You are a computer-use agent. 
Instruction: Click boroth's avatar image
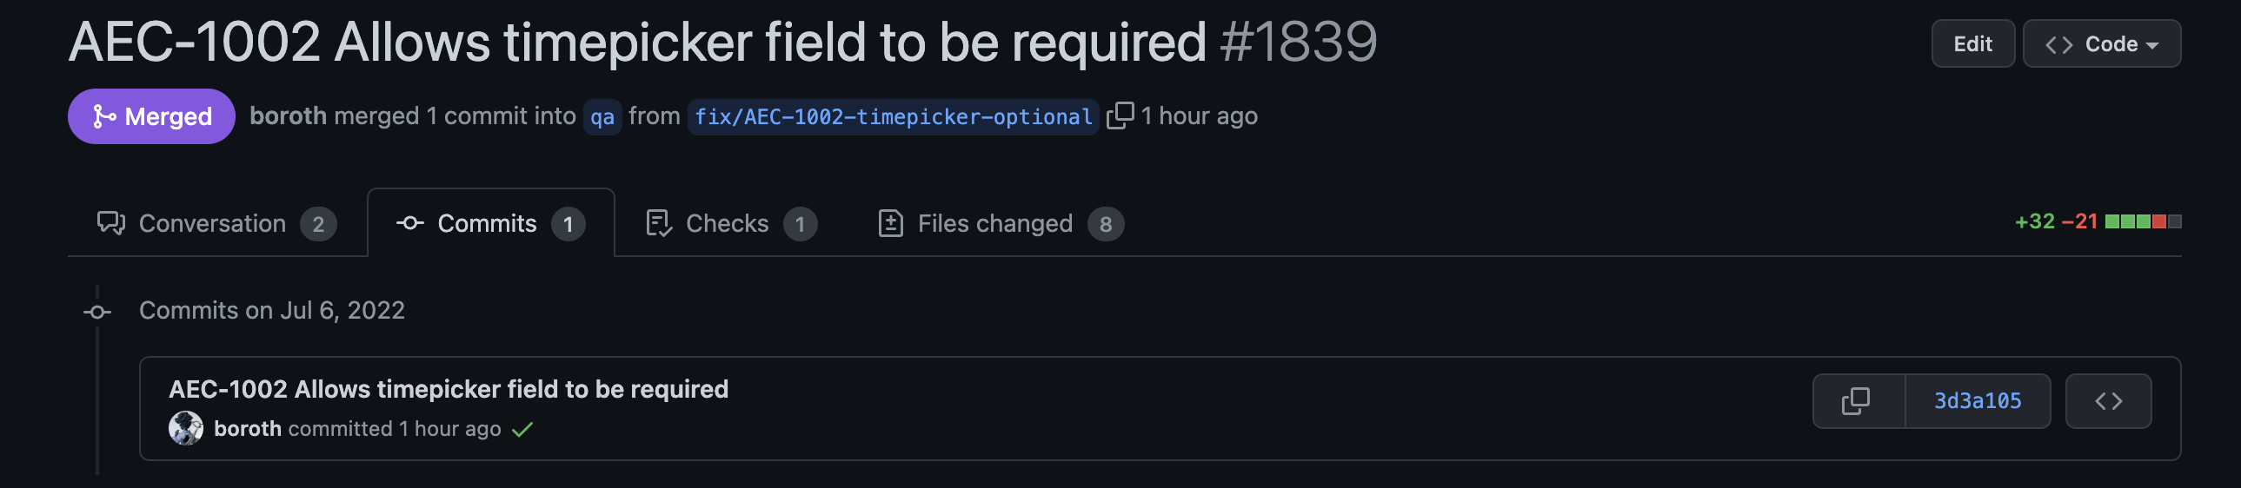(186, 428)
